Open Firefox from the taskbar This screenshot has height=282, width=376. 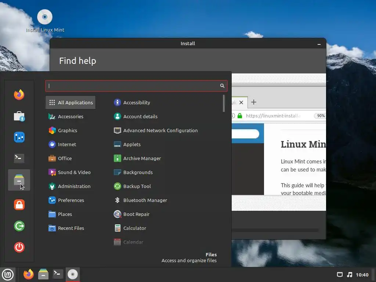[29, 274]
